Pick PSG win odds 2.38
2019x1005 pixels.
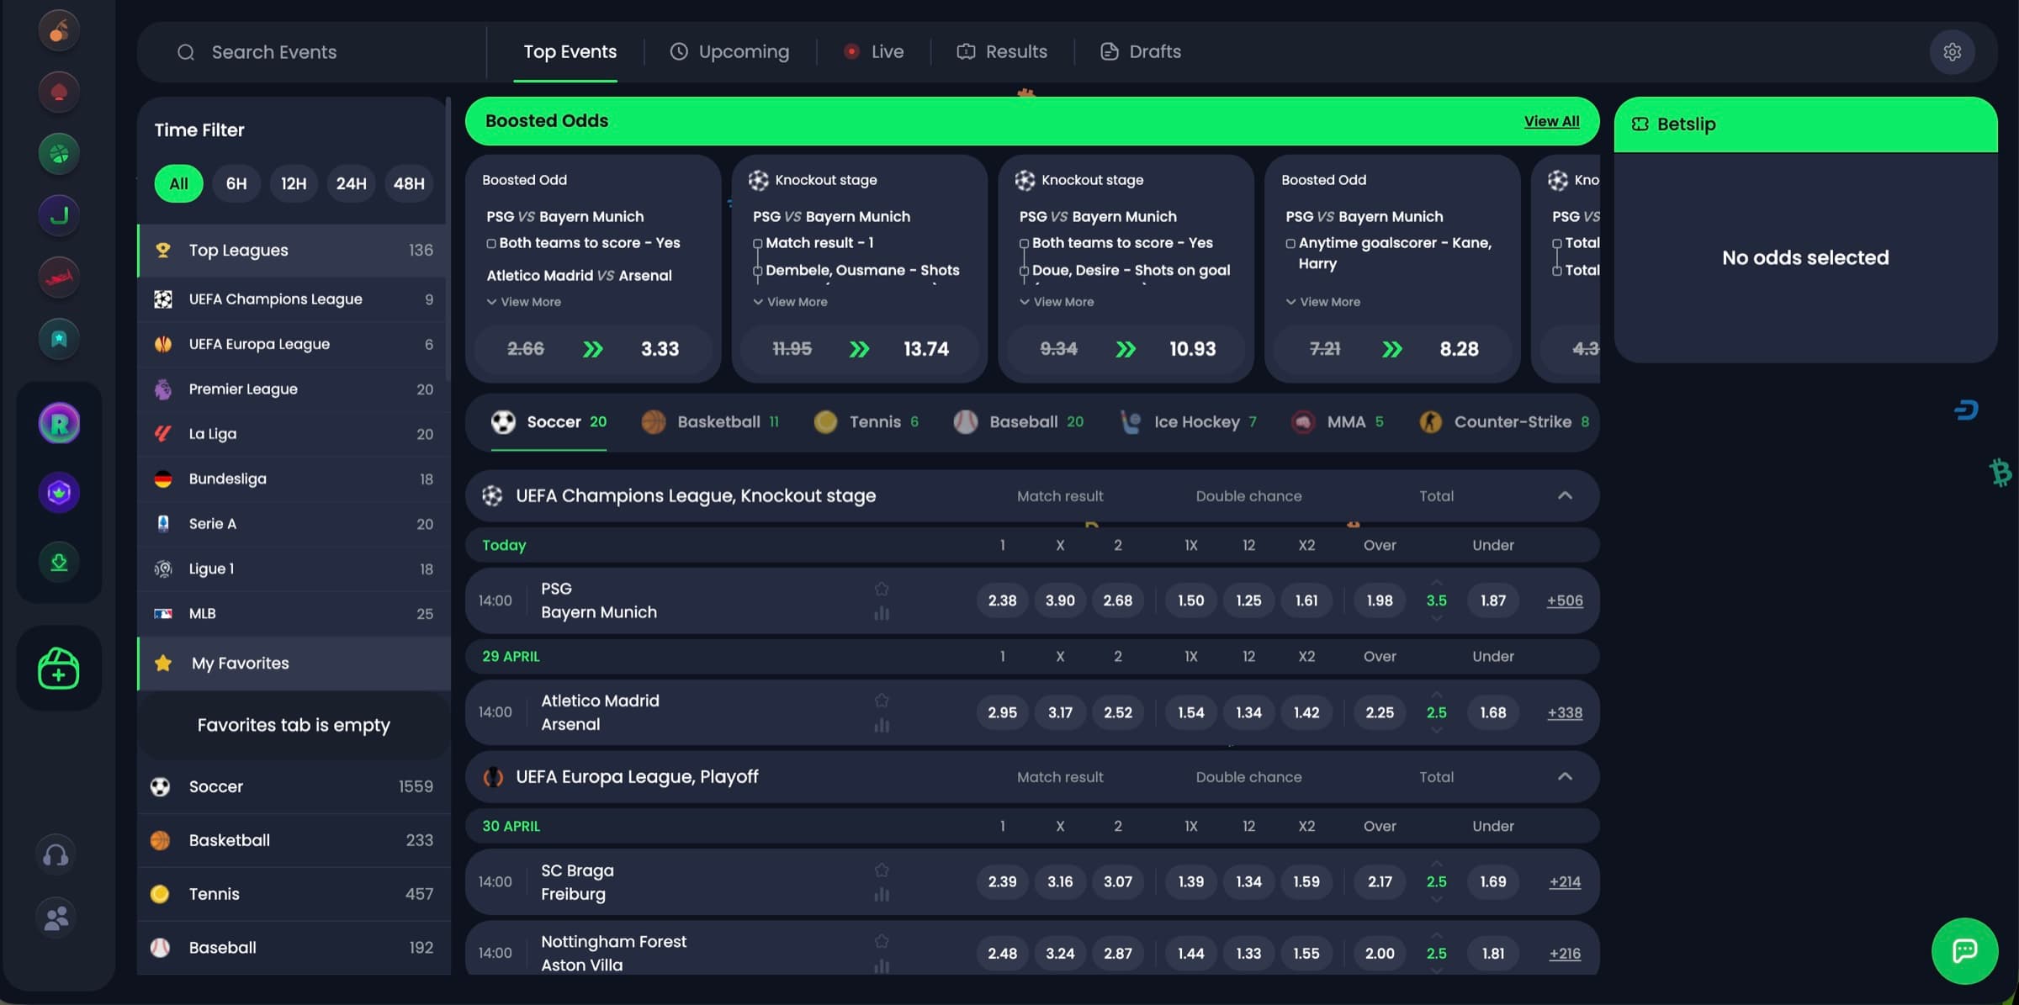pyautogui.click(x=1002, y=600)
